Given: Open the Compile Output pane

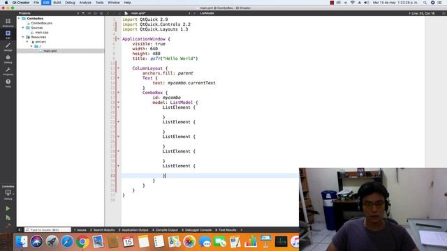Looking at the screenshot, I should pyautogui.click(x=165, y=230).
